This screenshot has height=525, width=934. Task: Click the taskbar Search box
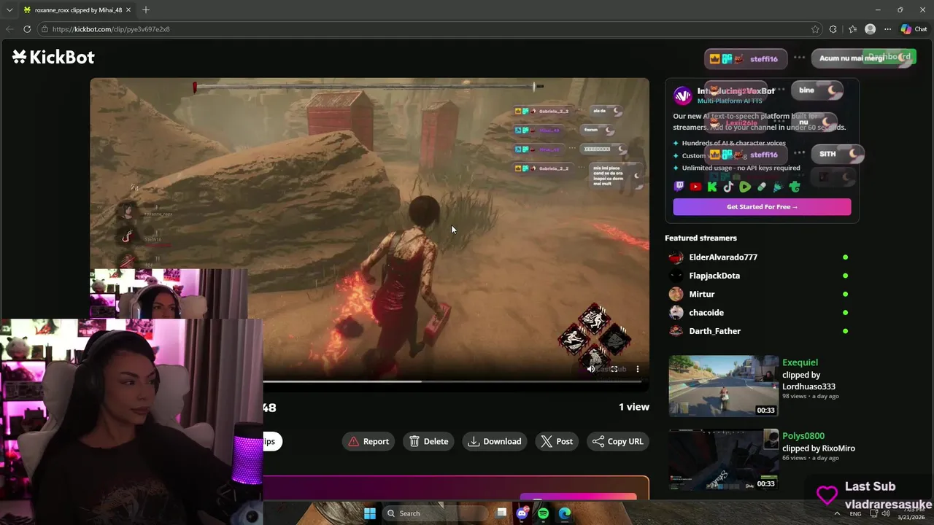tap(435, 513)
